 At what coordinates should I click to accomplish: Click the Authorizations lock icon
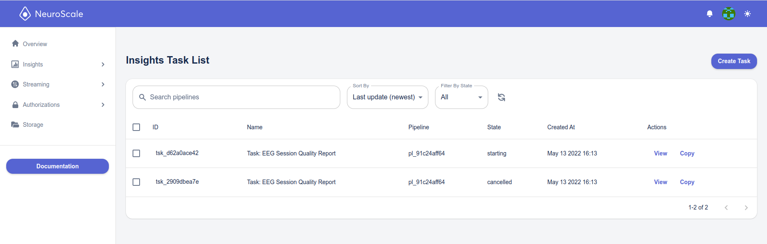pyautogui.click(x=15, y=105)
